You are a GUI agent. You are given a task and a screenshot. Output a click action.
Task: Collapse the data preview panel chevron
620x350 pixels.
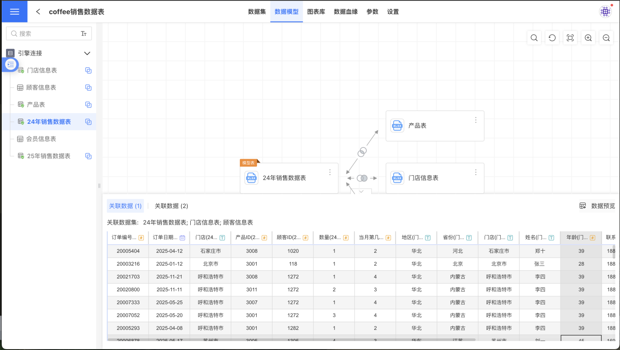point(362,191)
